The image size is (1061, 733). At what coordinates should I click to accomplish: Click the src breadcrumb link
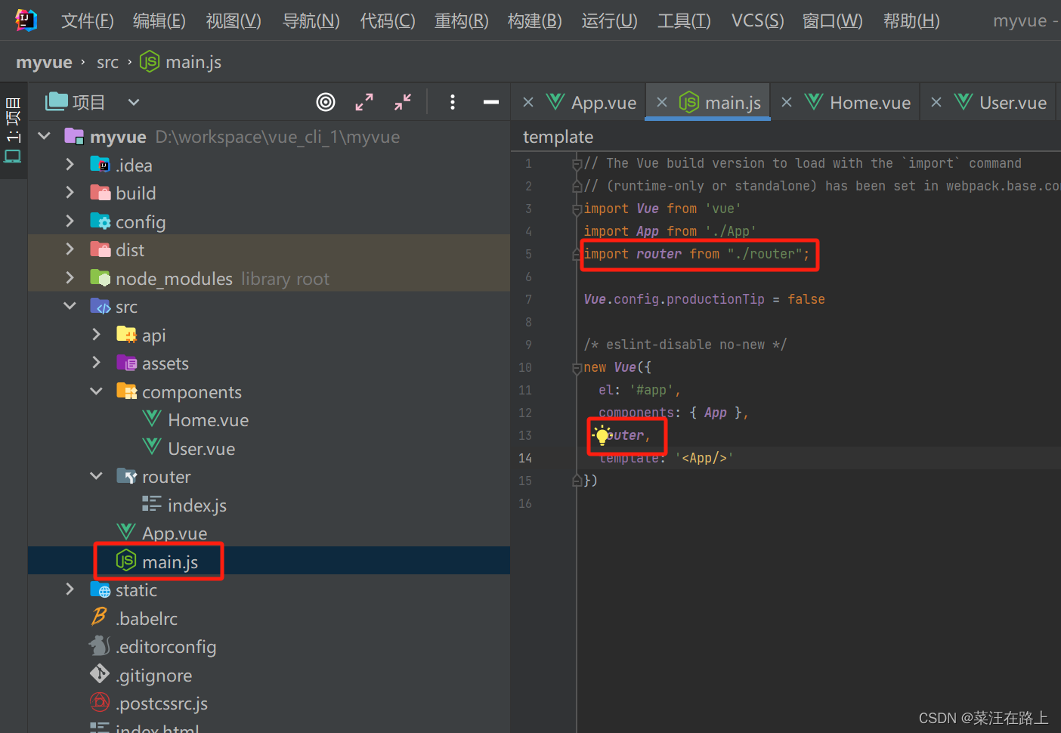(107, 61)
